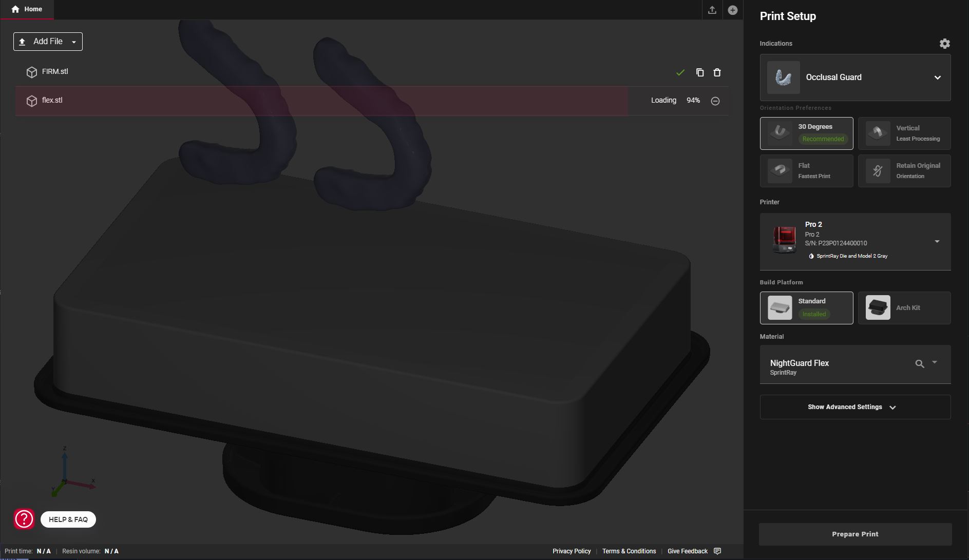Click SprintRay Die and Model 2 Gray text
Viewport: 969px width, 560px height.
pos(852,256)
